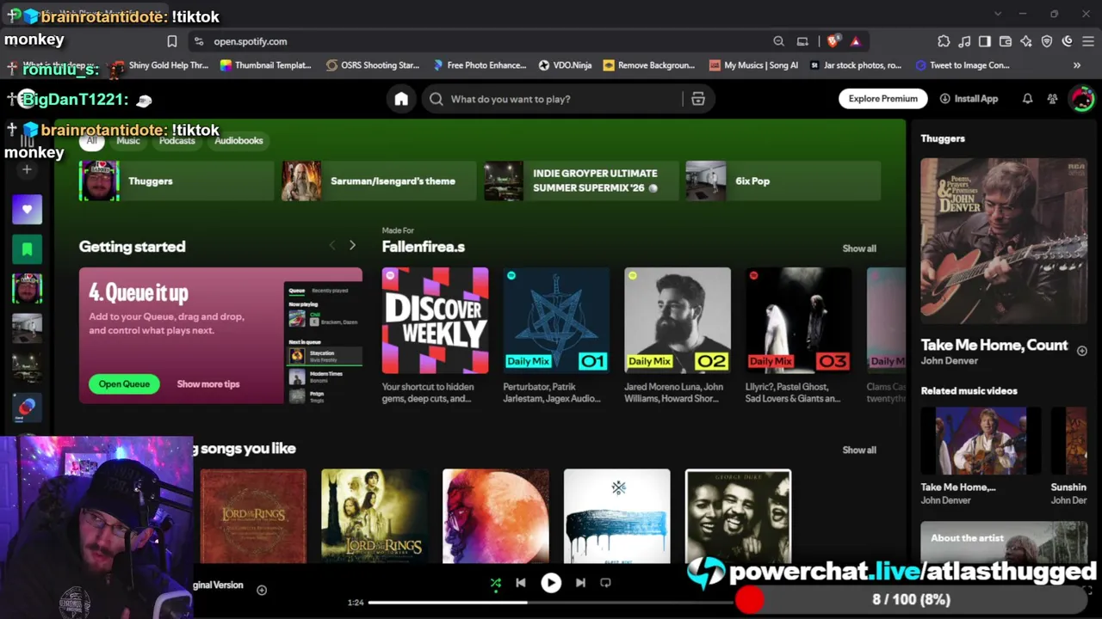Skip to the next track
Viewport: 1102px width, 619px height.
click(580, 583)
